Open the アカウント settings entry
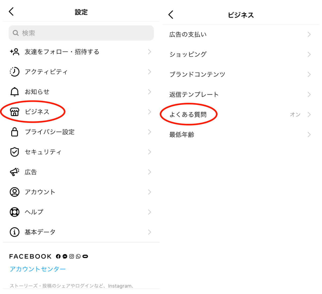The height and width of the screenshot is (294, 322). click(x=81, y=192)
